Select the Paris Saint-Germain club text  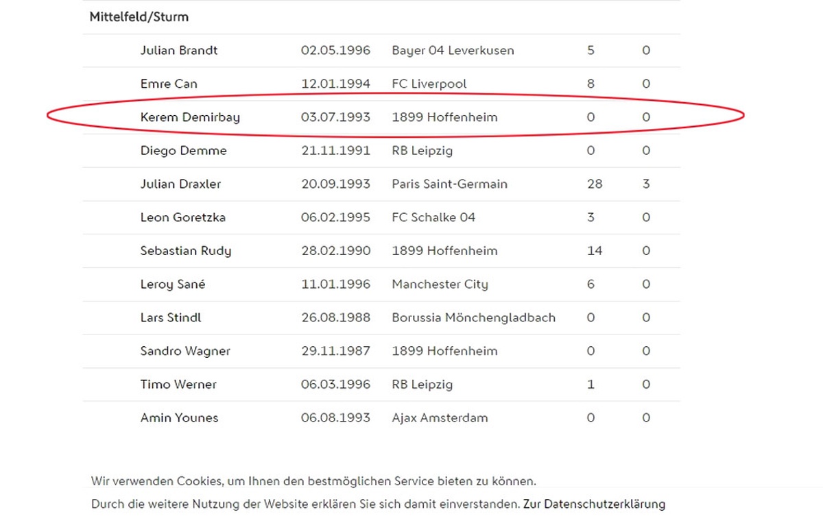point(450,184)
